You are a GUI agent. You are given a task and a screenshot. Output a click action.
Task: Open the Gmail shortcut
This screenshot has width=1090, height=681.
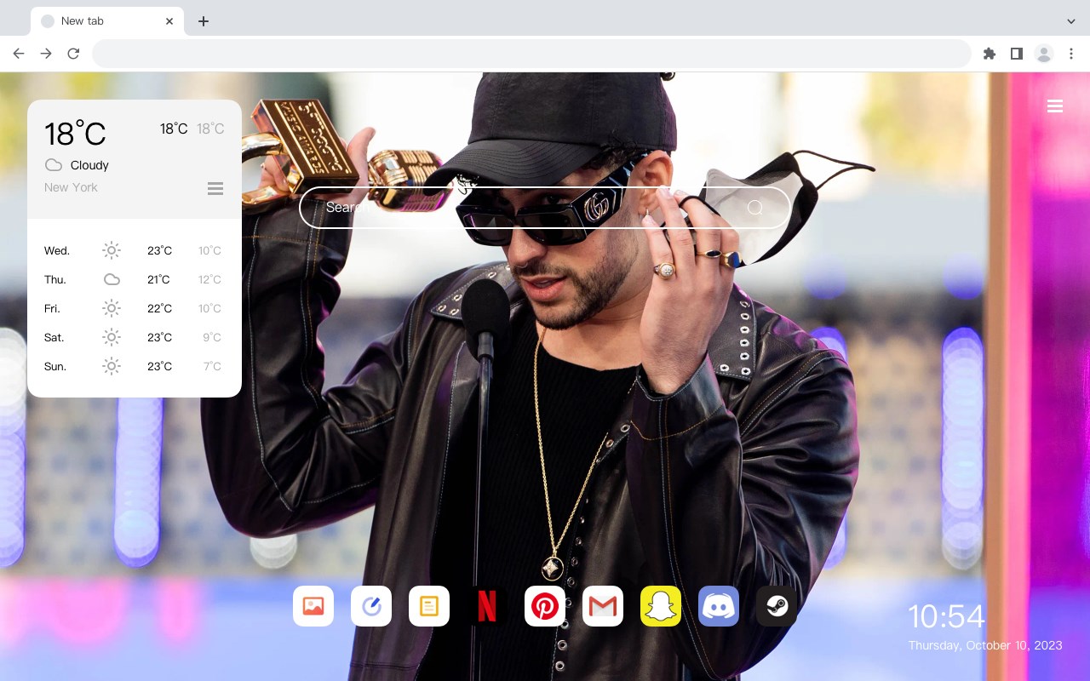[603, 606]
